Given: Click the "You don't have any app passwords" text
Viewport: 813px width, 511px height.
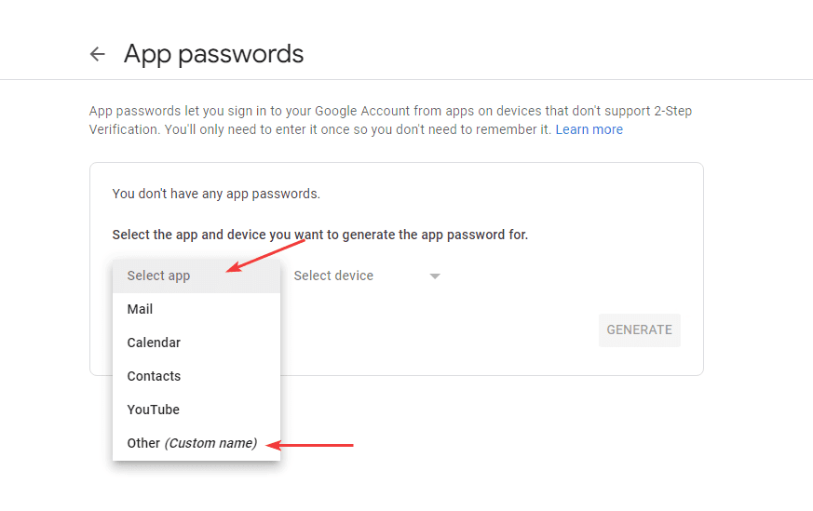Looking at the screenshot, I should click(216, 194).
